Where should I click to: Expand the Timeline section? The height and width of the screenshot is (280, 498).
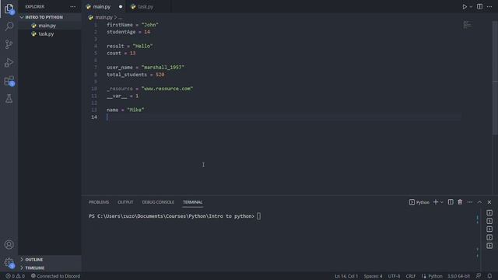(x=50, y=268)
